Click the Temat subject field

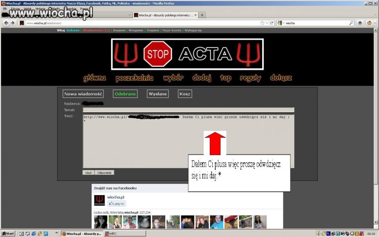tap(188, 110)
